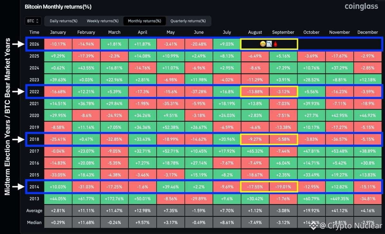This screenshot has height=234, width=385.
Task: Select the 2017 December cell +38.89%
Action: [368, 151]
